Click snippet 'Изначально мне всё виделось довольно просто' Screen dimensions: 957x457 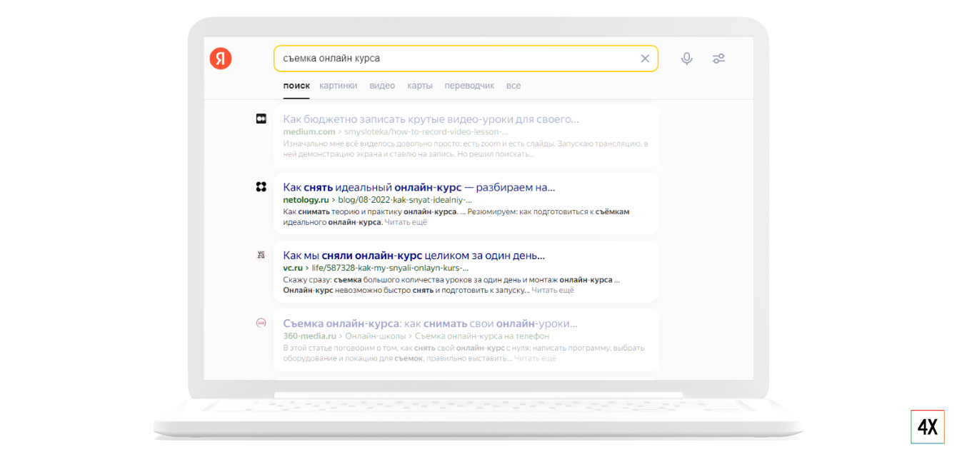(466, 149)
